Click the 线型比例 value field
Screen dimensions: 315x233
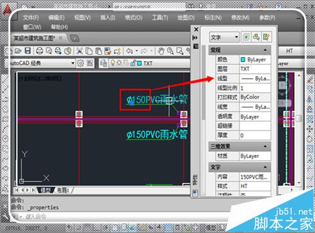point(255,88)
